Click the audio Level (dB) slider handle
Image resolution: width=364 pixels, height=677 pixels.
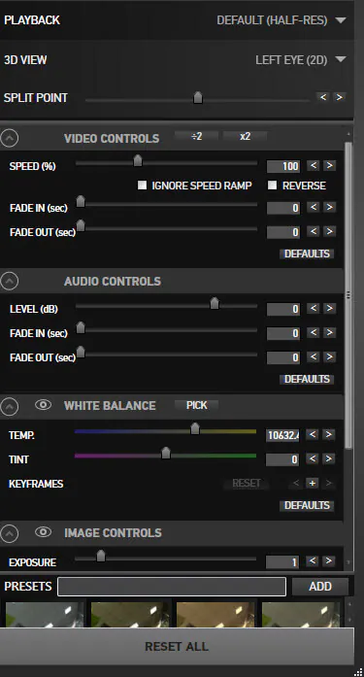215,303
